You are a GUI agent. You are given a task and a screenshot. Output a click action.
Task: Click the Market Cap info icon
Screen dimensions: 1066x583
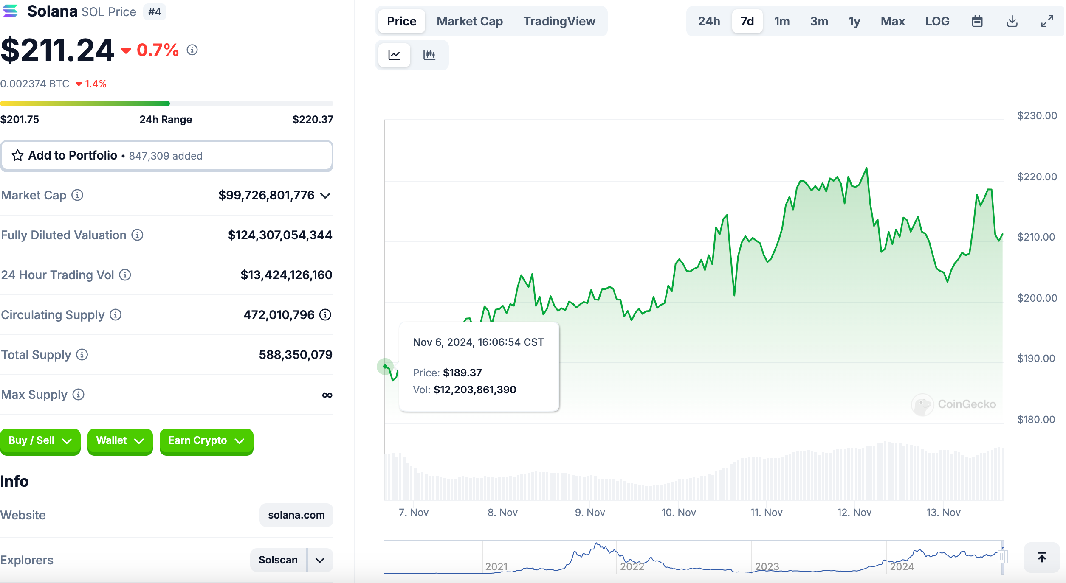[77, 195]
